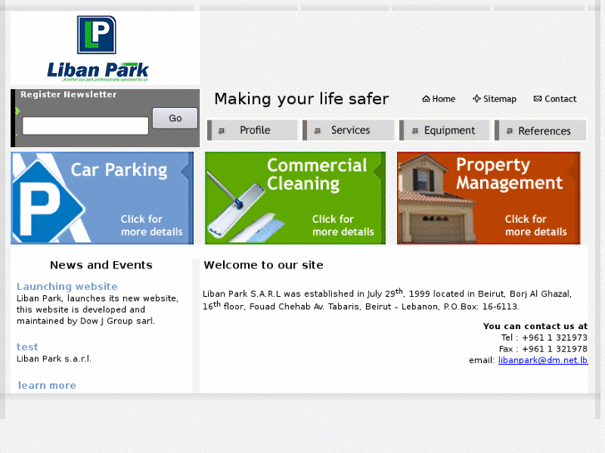605x453 pixels.
Task: Click the newsletter Go button
Action: coord(175,118)
